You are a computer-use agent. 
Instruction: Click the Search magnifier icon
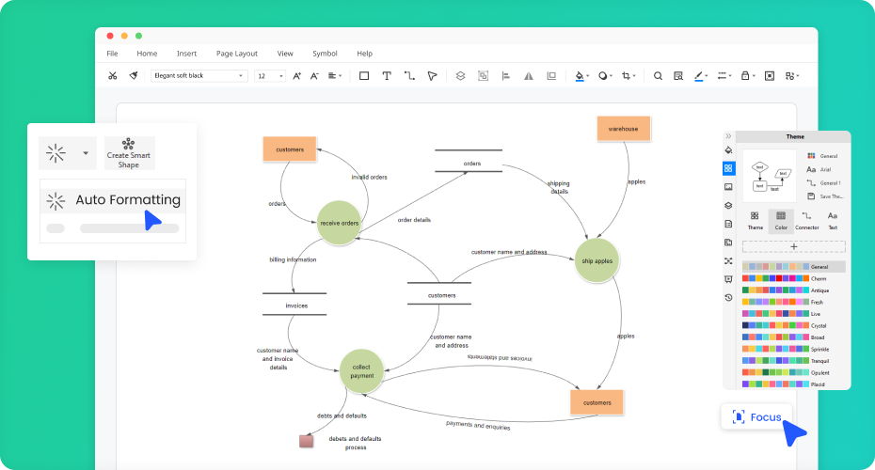658,76
